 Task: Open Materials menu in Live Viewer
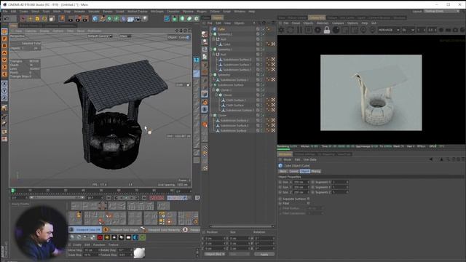(322, 23)
